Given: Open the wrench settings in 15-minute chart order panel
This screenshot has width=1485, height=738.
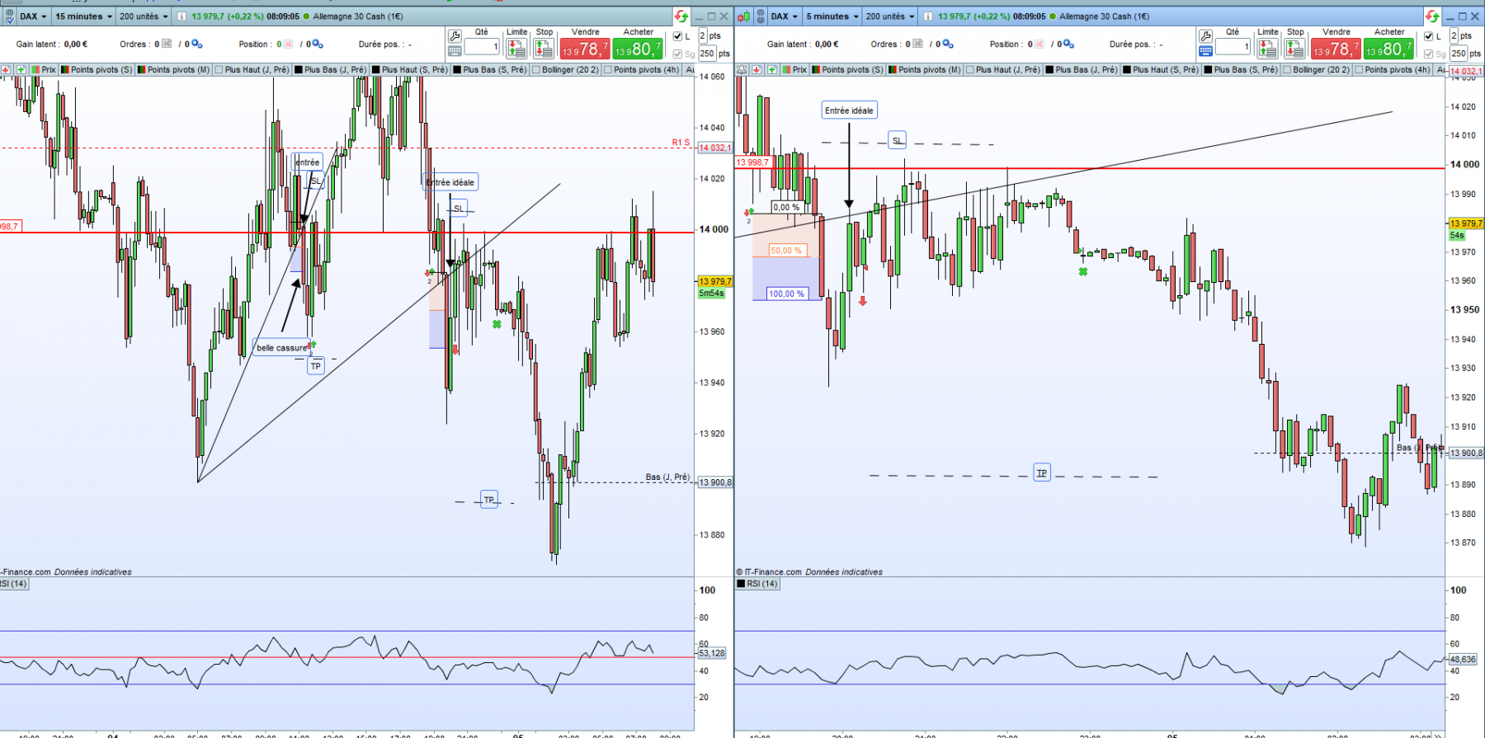Looking at the screenshot, I should point(454,36).
